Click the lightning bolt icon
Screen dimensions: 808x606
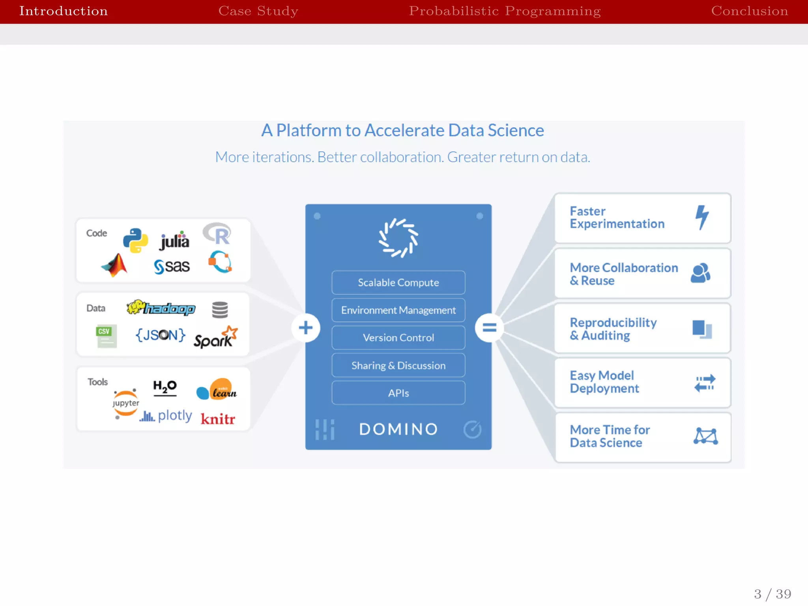click(702, 217)
